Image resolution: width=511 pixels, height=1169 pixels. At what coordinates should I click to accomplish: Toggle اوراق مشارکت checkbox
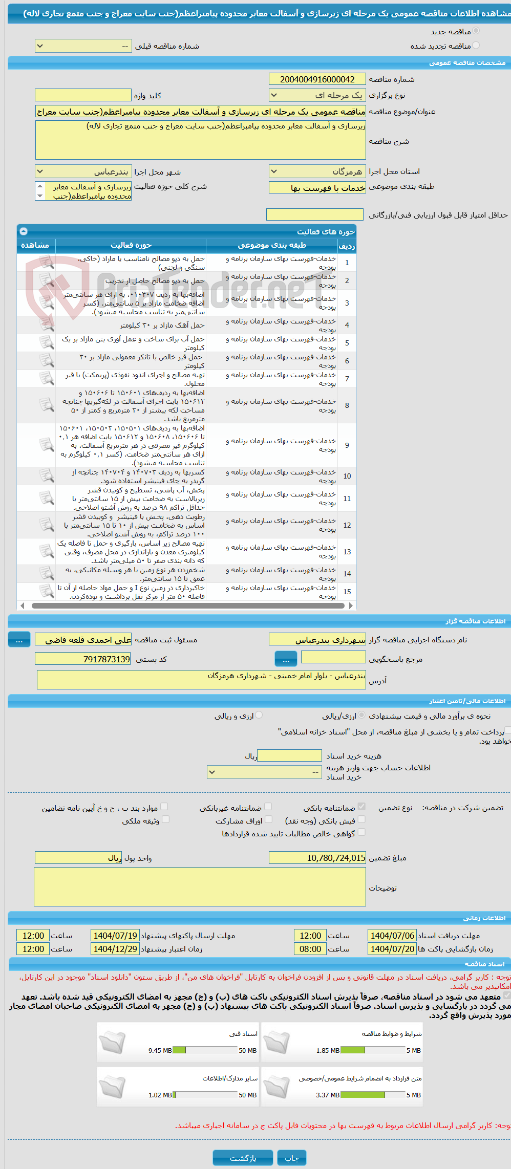268,819
